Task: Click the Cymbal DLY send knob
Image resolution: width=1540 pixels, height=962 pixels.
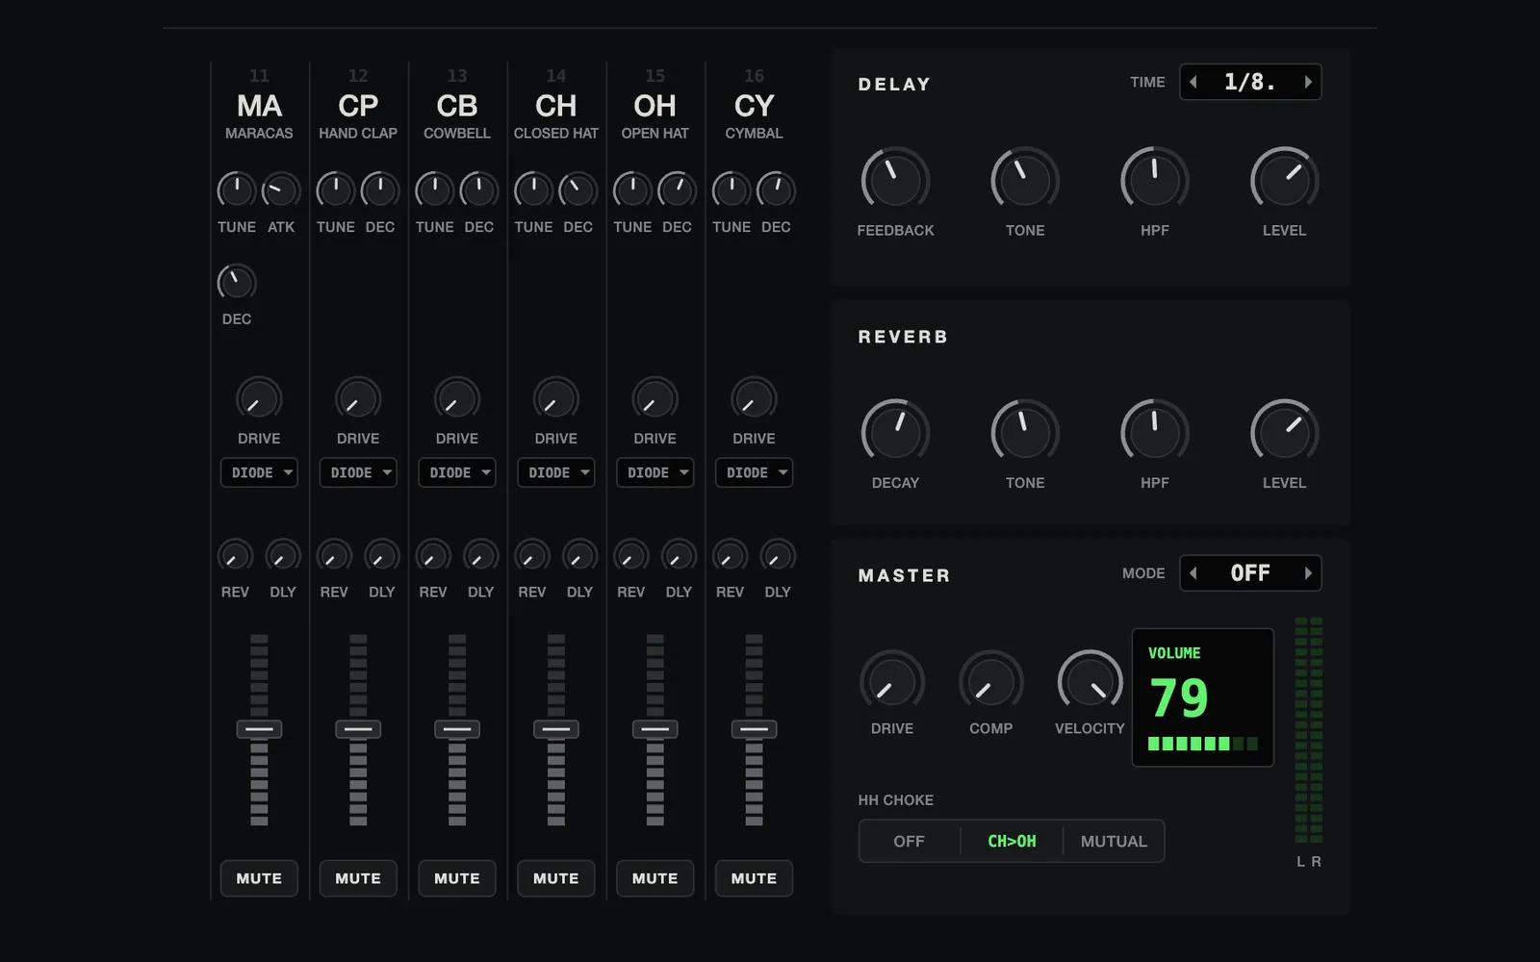Action: 778,556
